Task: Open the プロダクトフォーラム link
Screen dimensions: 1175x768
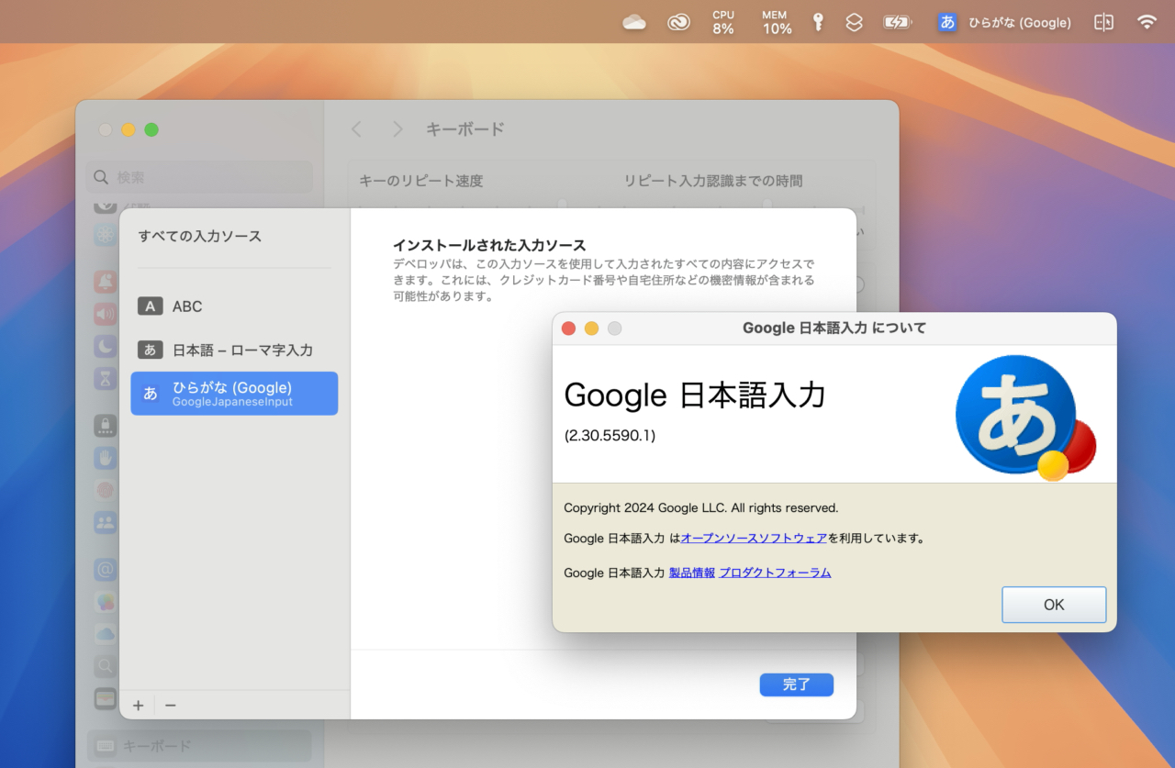Action: pyautogui.click(x=775, y=573)
